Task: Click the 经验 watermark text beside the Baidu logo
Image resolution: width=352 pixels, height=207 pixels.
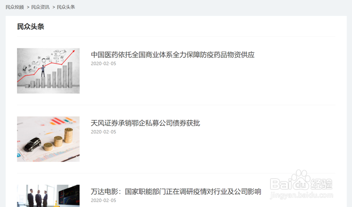Action: pos(322,184)
